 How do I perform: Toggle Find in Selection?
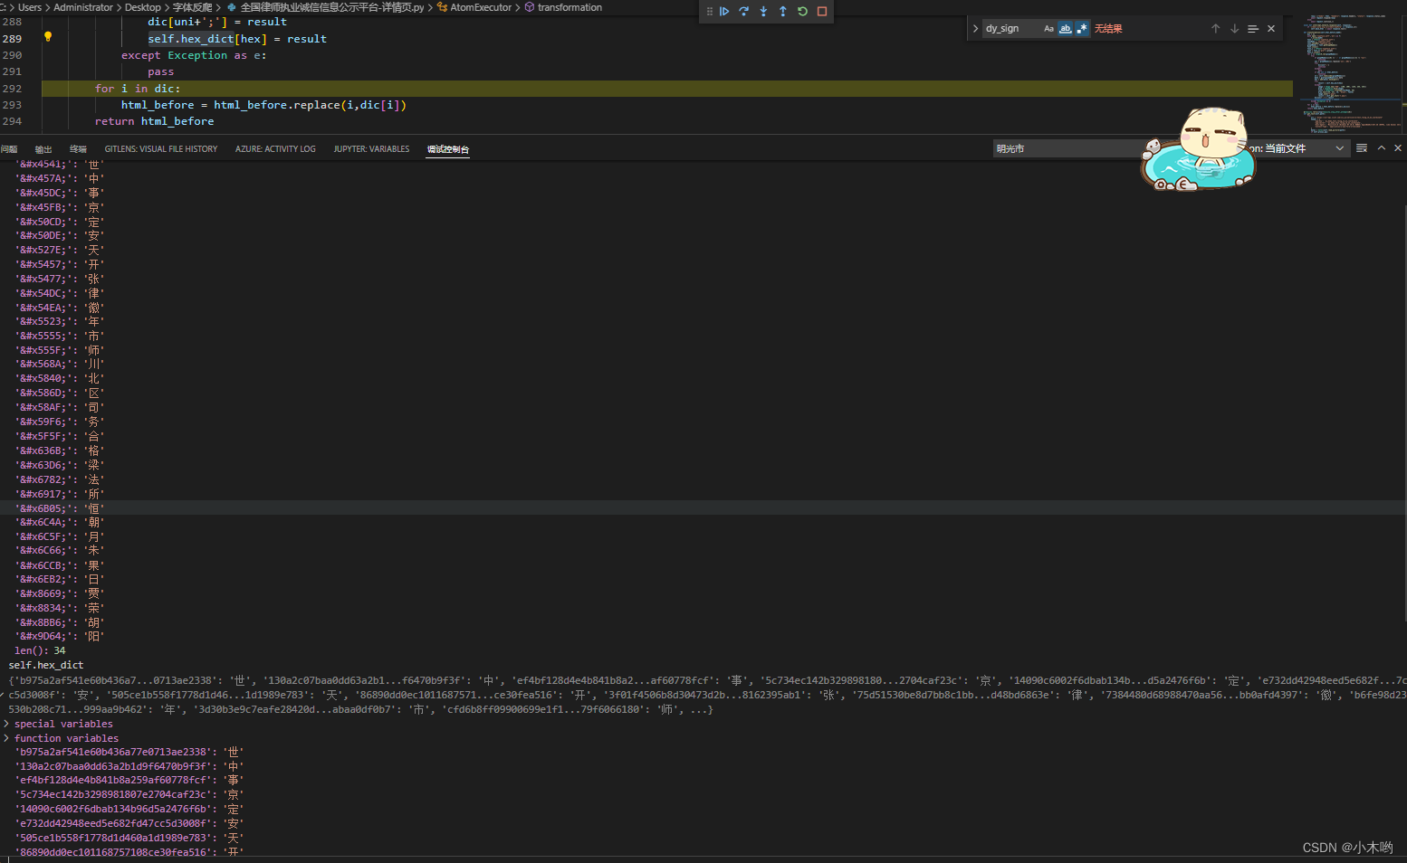[1253, 29]
